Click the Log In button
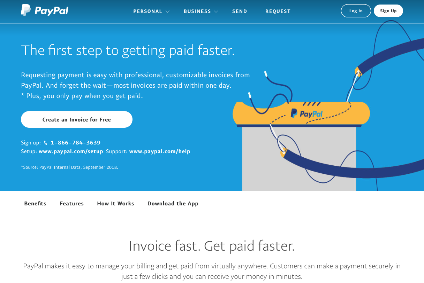The height and width of the screenshot is (283, 424). tap(356, 11)
